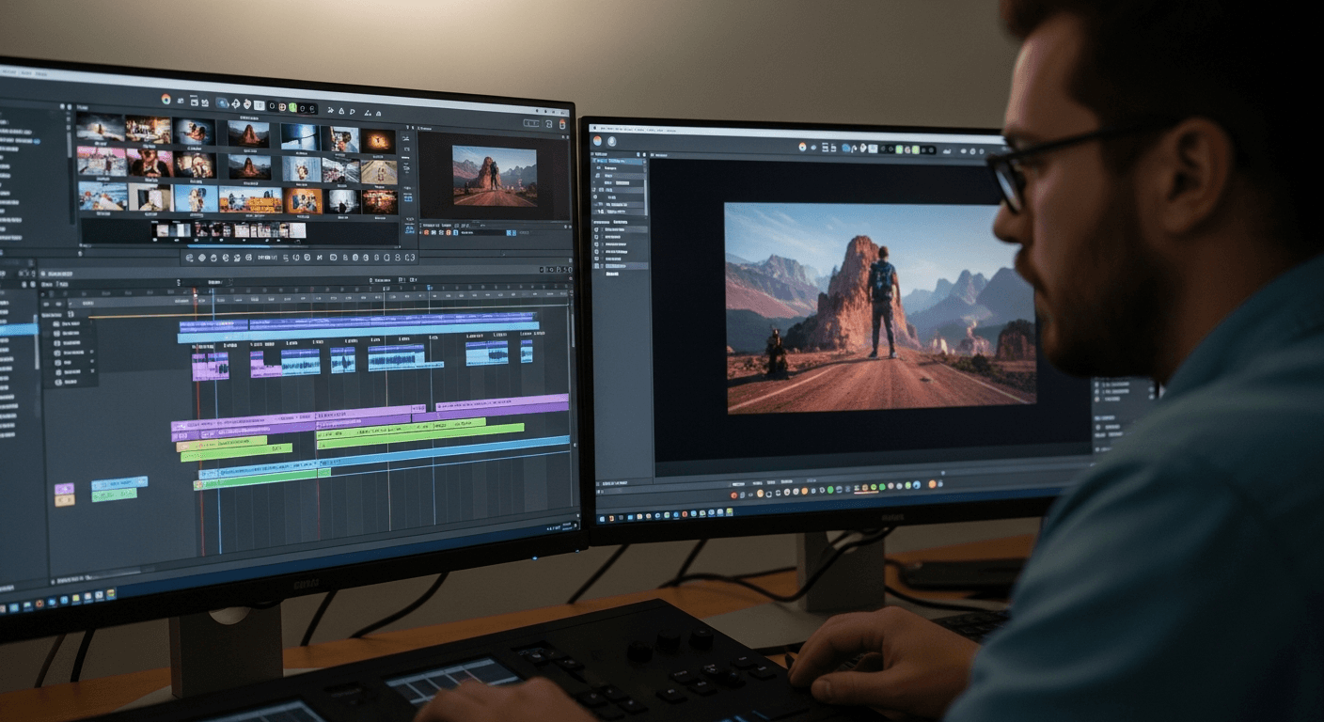Click the orange icon at top-right of left monitor

(x=562, y=123)
